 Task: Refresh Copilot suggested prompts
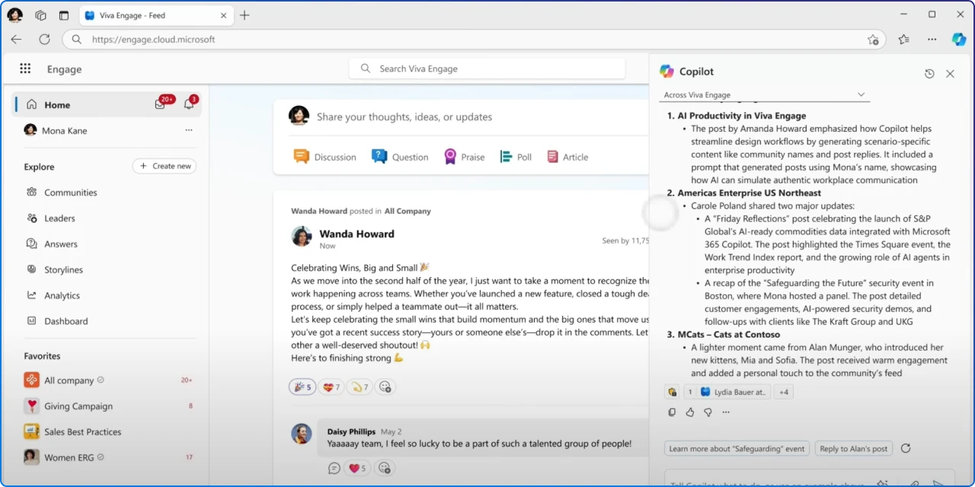[x=906, y=448]
